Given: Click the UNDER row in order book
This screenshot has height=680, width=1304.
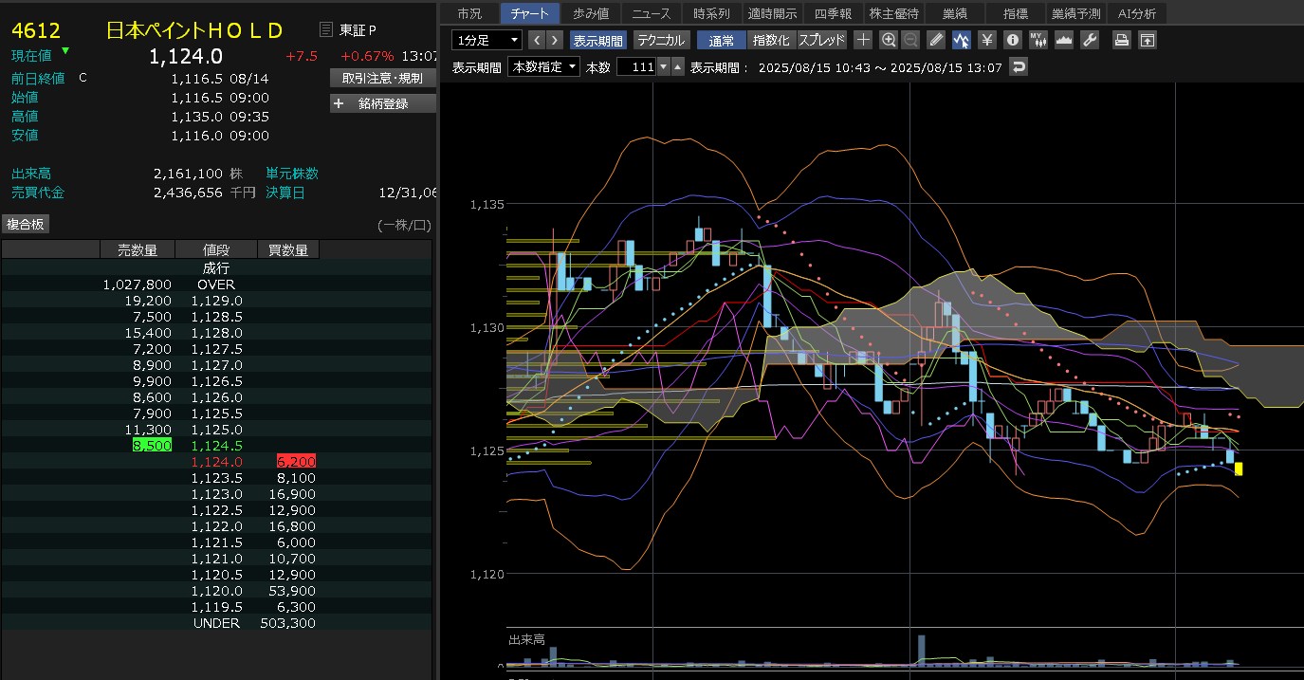Looking at the screenshot, I should pos(216,623).
